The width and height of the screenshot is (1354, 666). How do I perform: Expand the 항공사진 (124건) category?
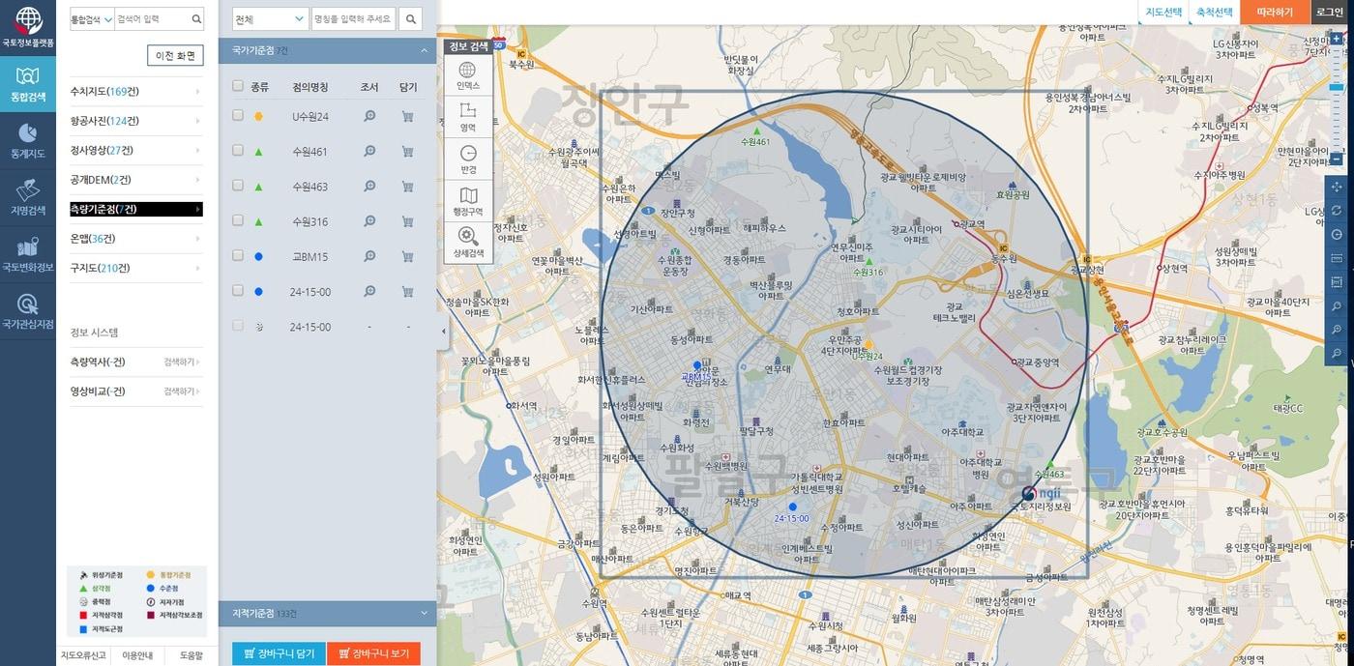pos(136,121)
